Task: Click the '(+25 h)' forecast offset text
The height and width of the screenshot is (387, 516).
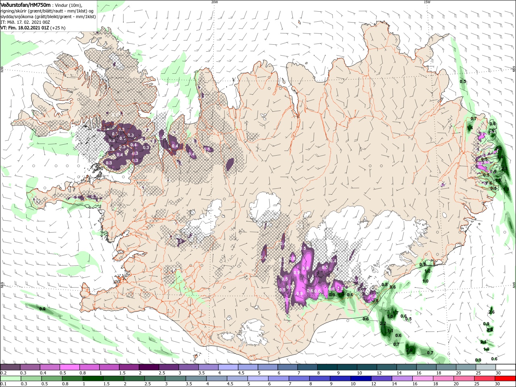Action: point(58,28)
